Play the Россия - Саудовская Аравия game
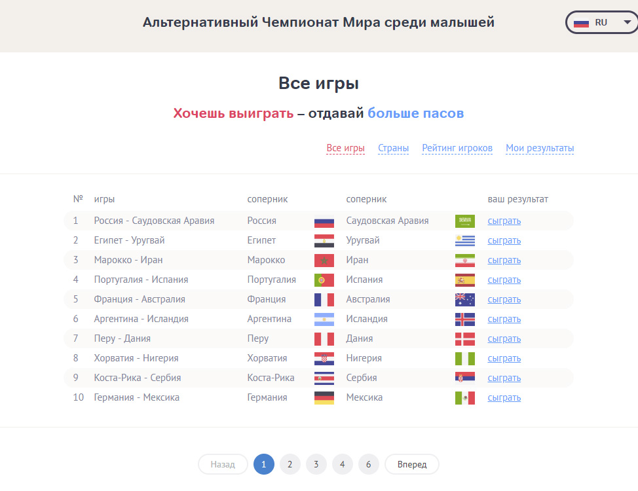Viewport: 638px width, 491px height. coord(504,221)
